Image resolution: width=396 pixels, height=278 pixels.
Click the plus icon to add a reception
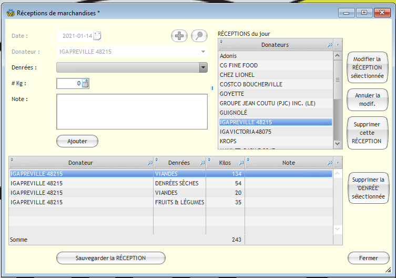(179, 36)
